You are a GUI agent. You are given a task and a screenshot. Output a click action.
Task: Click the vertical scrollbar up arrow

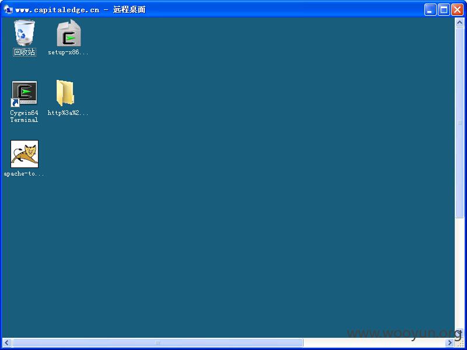tap(459, 23)
